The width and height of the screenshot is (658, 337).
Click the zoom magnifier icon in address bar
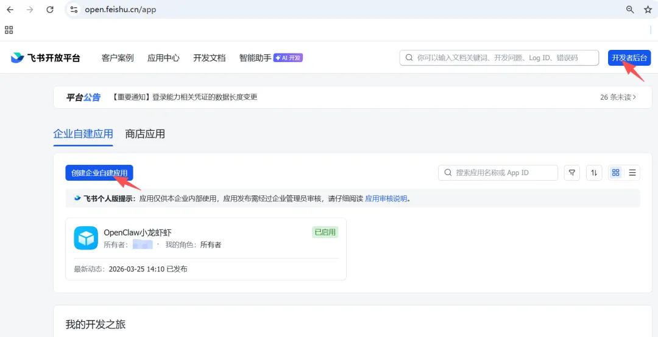[x=630, y=9]
